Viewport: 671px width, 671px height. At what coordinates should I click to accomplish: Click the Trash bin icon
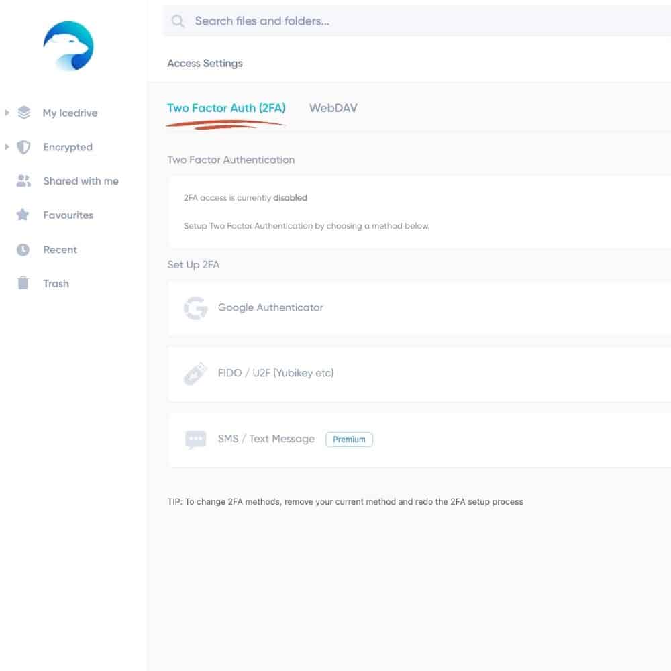(x=23, y=283)
